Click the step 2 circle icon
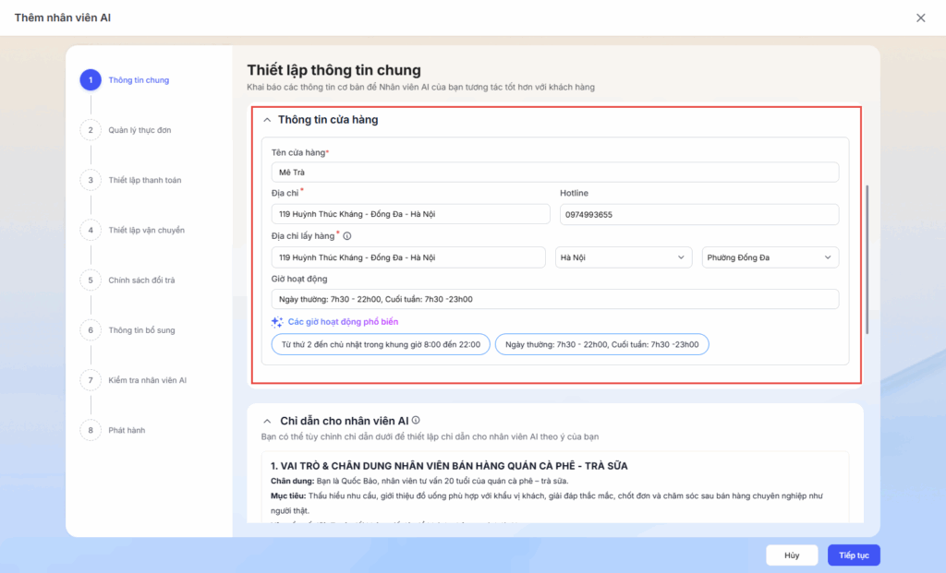The height and width of the screenshot is (573, 946). pyautogui.click(x=91, y=130)
